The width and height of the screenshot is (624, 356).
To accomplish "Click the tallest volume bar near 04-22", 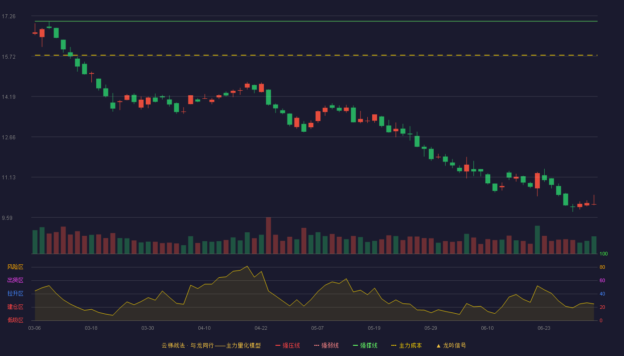I will (x=268, y=235).
